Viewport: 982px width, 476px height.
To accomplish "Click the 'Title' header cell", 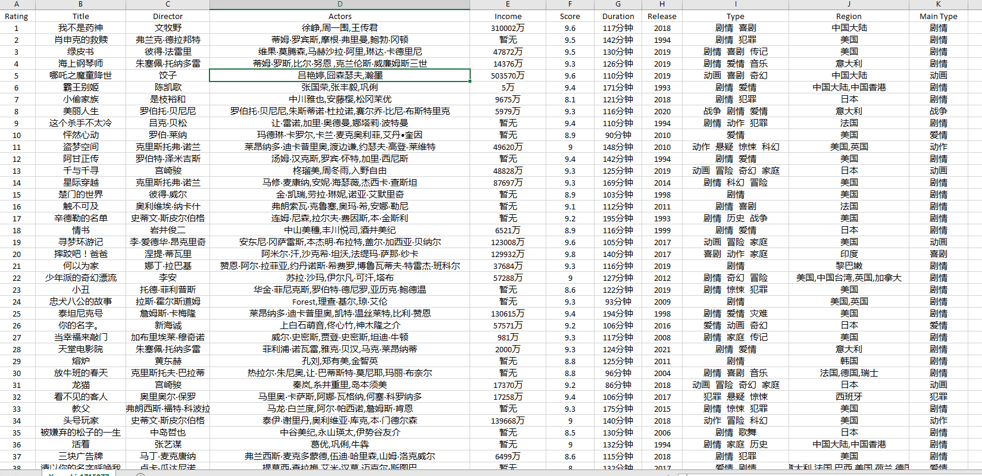I will (80, 16).
